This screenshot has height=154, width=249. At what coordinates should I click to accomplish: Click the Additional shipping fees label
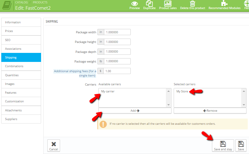pos(75,73)
